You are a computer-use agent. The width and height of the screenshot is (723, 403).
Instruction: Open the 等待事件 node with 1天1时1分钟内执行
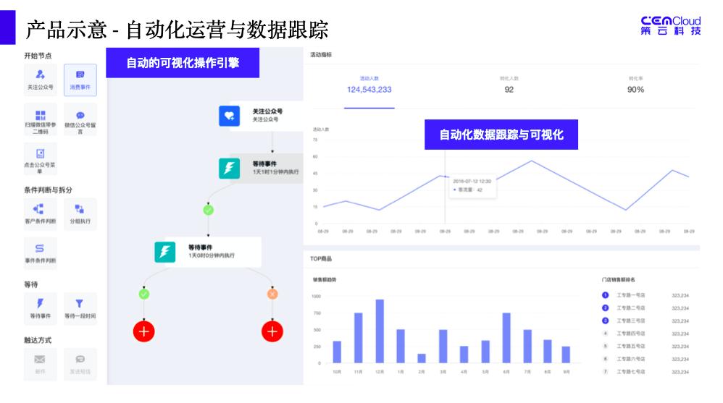click(x=261, y=168)
